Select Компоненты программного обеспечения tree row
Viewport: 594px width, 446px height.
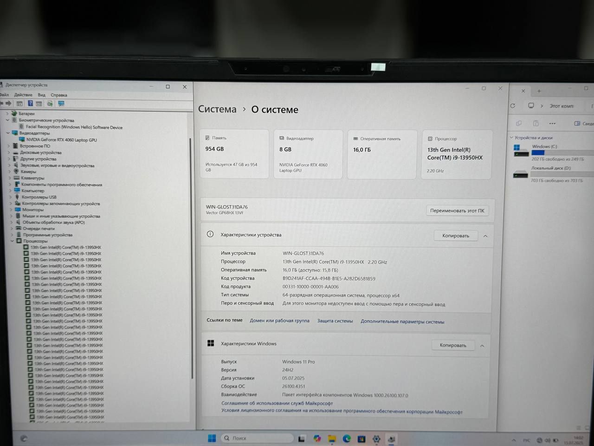tap(58, 184)
